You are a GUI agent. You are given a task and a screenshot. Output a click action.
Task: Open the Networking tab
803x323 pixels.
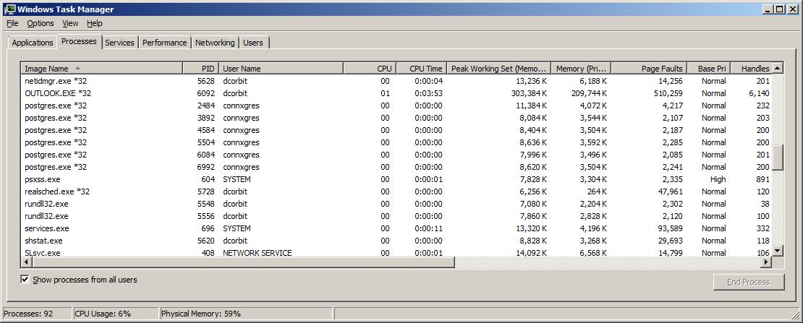click(215, 43)
